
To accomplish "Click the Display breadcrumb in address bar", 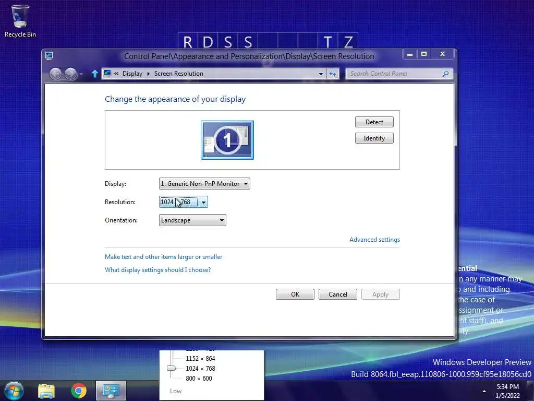I will [132, 74].
